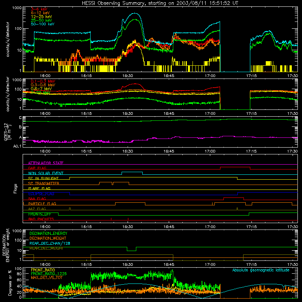Pick the FLARE_FLAG label
Viewport: 302px width, 302px height.
click(x=39, y=188)
